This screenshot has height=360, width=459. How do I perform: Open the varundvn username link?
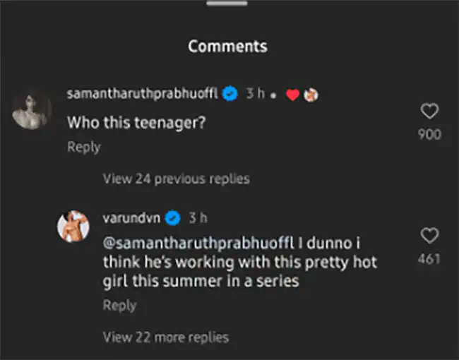[131, 218]
